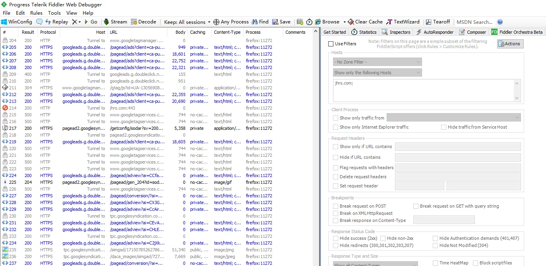Check Hide redirects (300,301,302,303,307)
Image resolution: width=546 pixels, height=266 pixels.
(336, 246)
